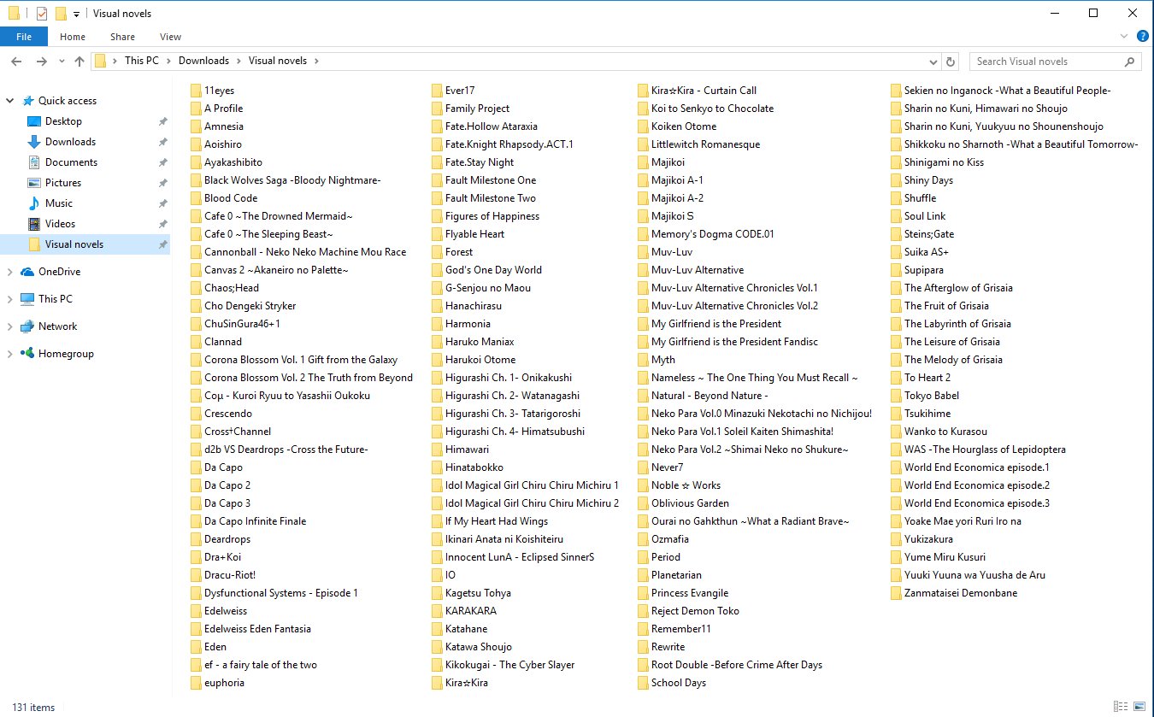Select the Tokyo Babel folder
This screenshot has width=1154, height=717.
click(924, 396)
